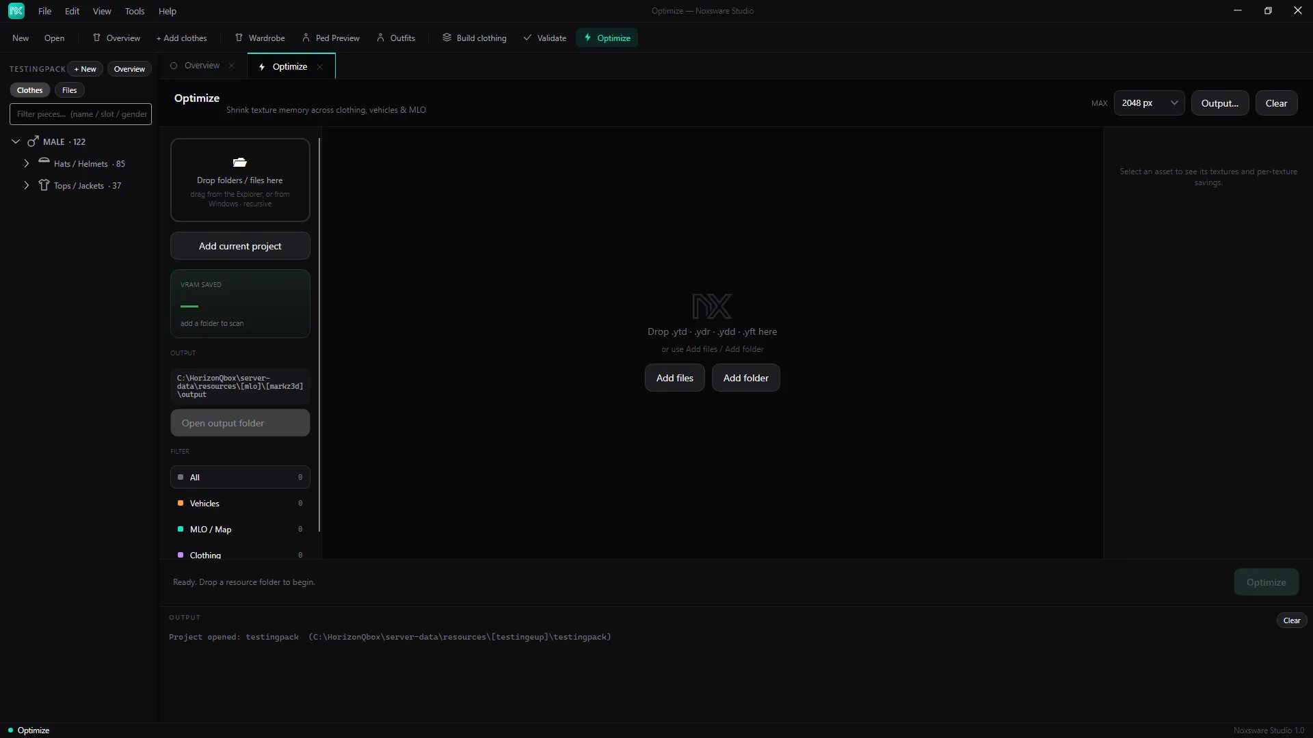Click the Project opened log line
This screenshot has height=738, width=1313.
point(390,637)
